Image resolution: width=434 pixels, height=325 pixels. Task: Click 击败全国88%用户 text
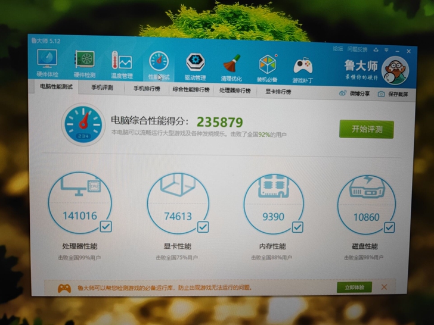[271, 258]
